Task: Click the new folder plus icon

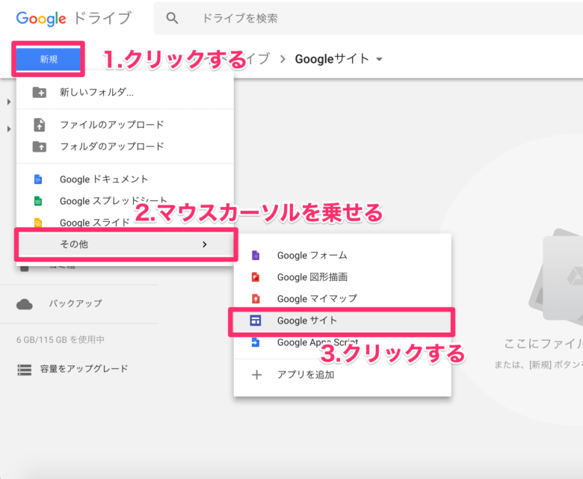Action: click(x=40, y=92)
